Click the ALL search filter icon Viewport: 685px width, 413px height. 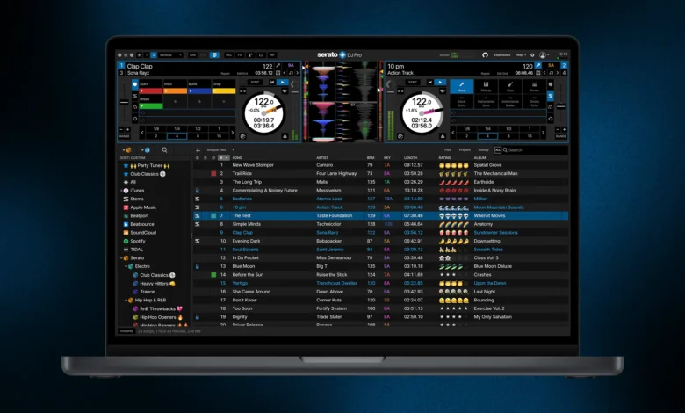[498, 150]
